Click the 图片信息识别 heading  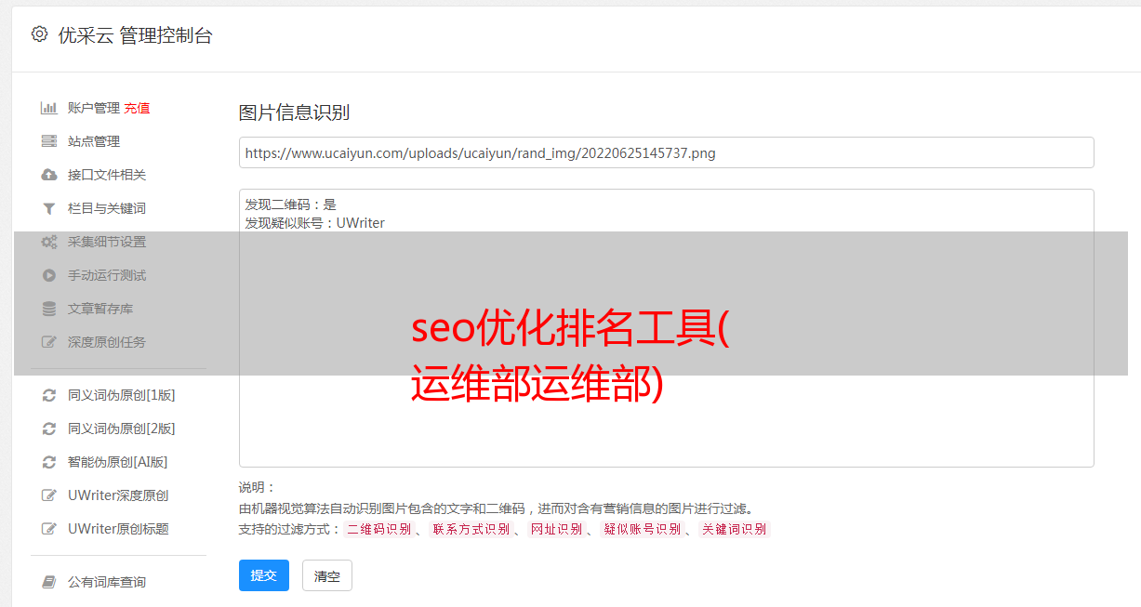click(294, 112)
